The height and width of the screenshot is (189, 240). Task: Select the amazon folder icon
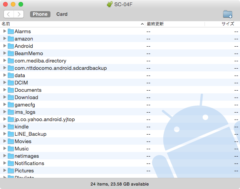11,39
